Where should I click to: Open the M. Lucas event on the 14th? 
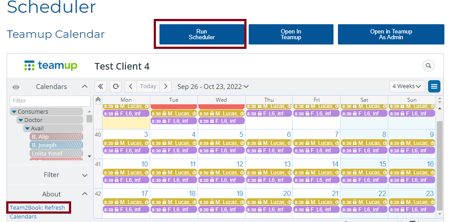click(x=317, y=173)
